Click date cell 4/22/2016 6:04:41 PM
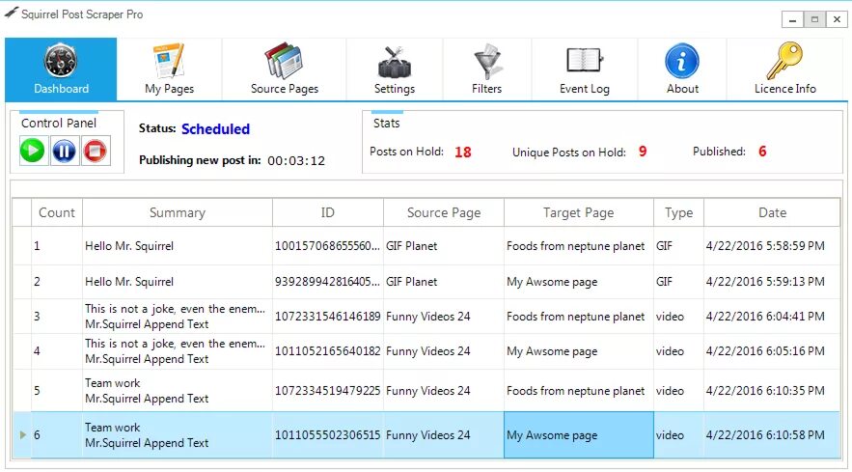Image resolution: width=852 pixels, height=472 pixels. [x=772, y=316]
